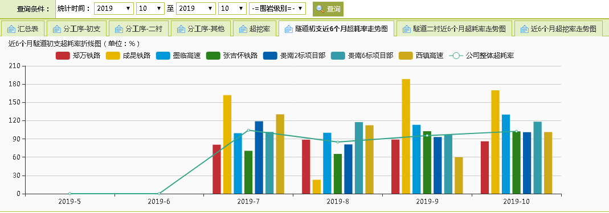Image resolution: width=609 pixels, height=213 pixels.
Task: Open the end month dropdown
Action: pyautogui.click(x=232, y=9)
